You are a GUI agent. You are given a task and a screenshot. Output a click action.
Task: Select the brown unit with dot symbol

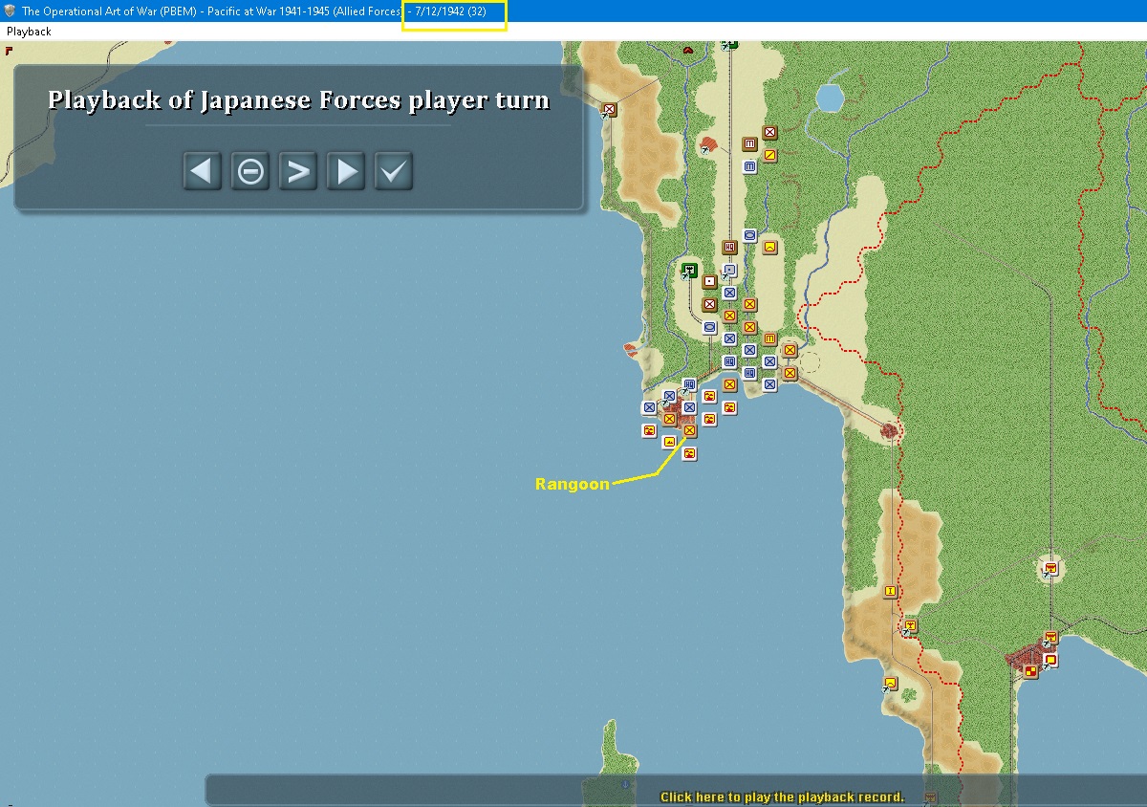709,282
